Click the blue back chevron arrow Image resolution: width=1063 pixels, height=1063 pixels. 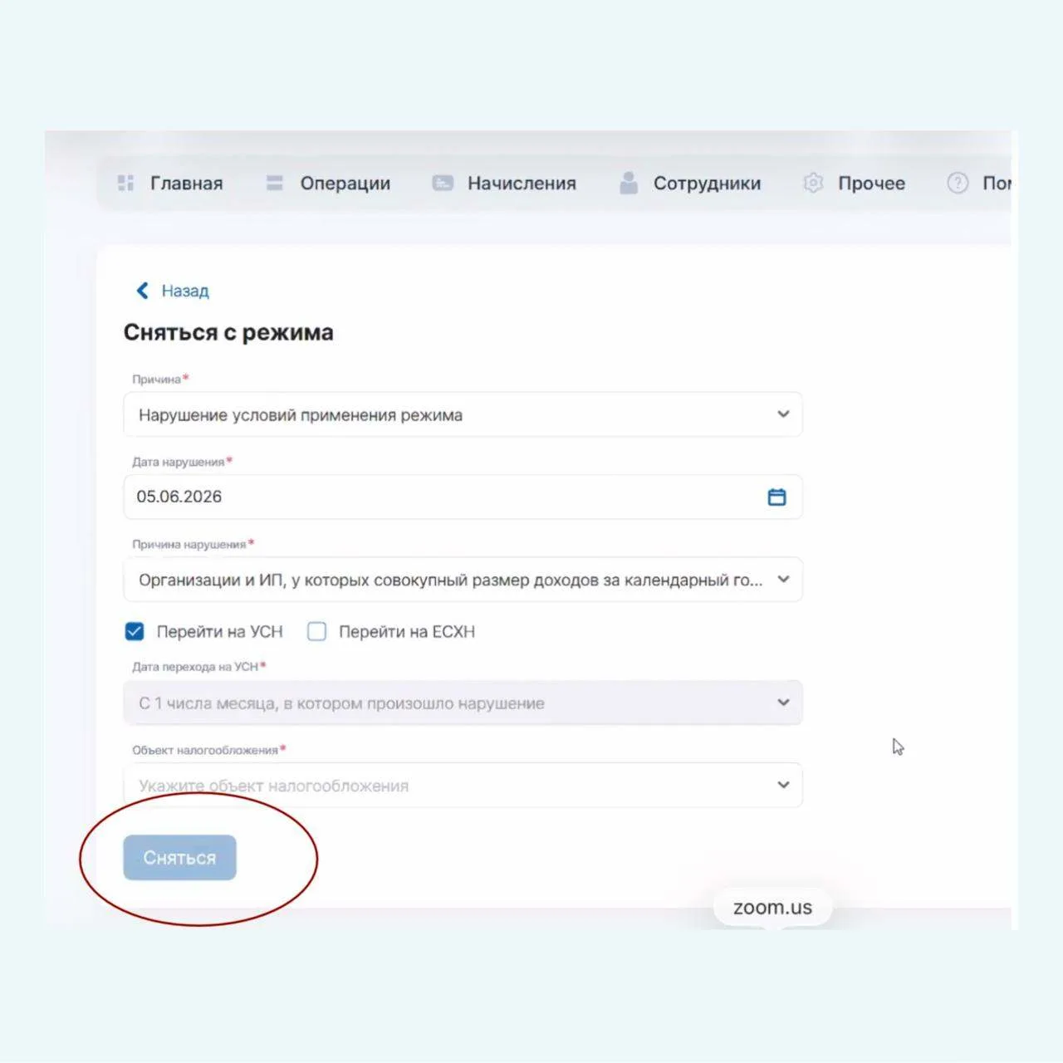click(x=142, y=290)
